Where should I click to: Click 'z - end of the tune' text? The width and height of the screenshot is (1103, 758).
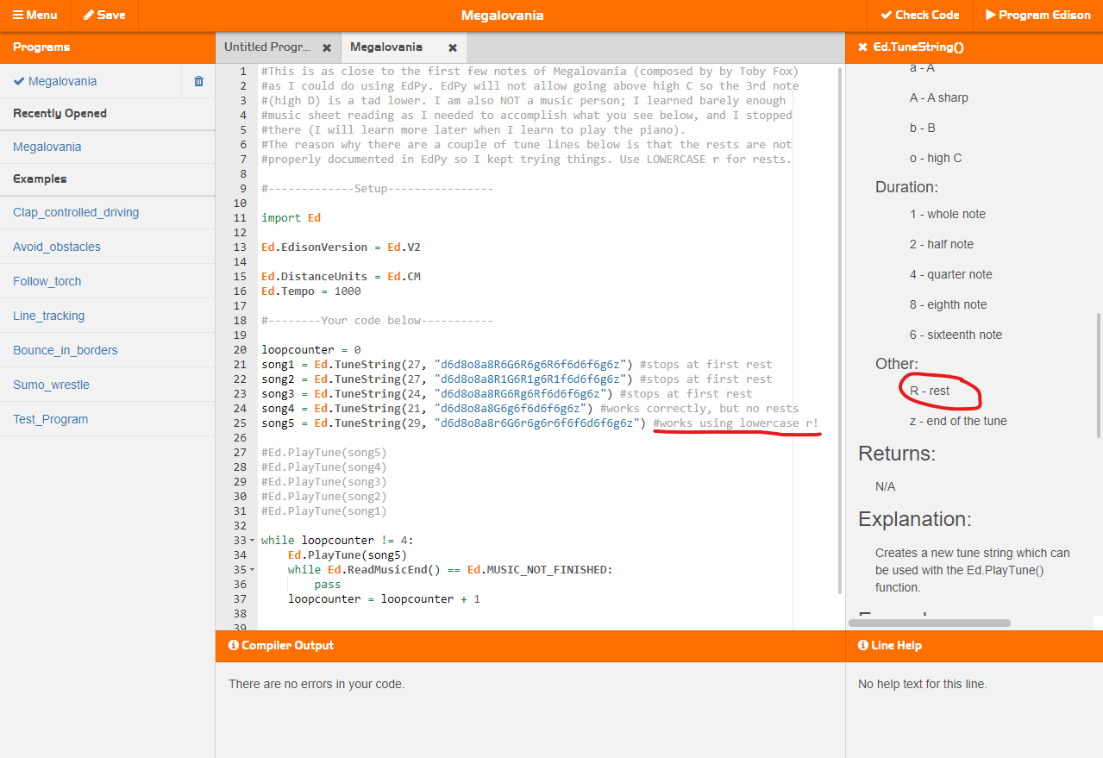coord(958,421)
